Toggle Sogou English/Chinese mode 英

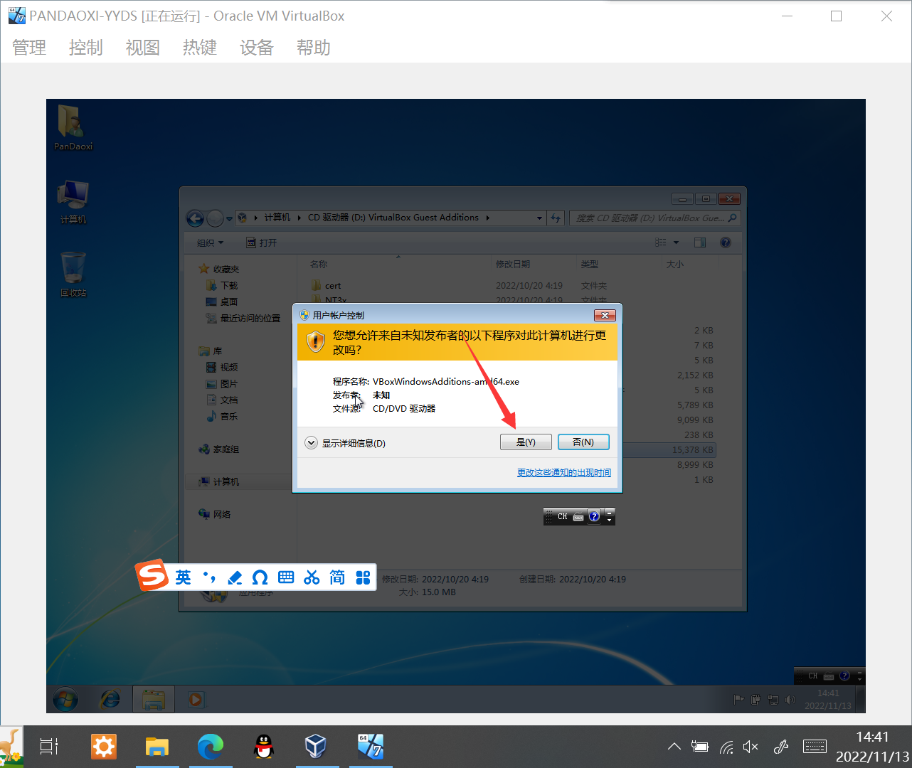[x=184, y=577]
